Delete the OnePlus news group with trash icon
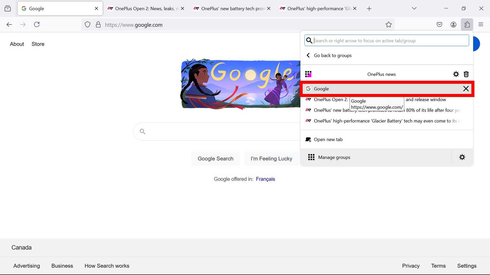 click(466, 74)
